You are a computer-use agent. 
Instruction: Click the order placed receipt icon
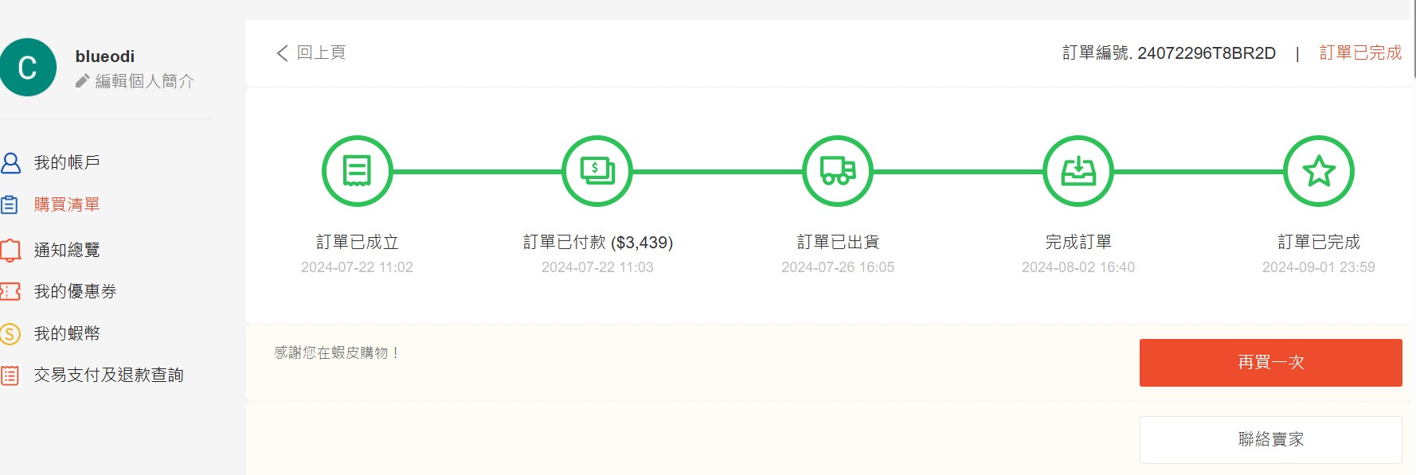pyautogui.click(x=357, y=171)
